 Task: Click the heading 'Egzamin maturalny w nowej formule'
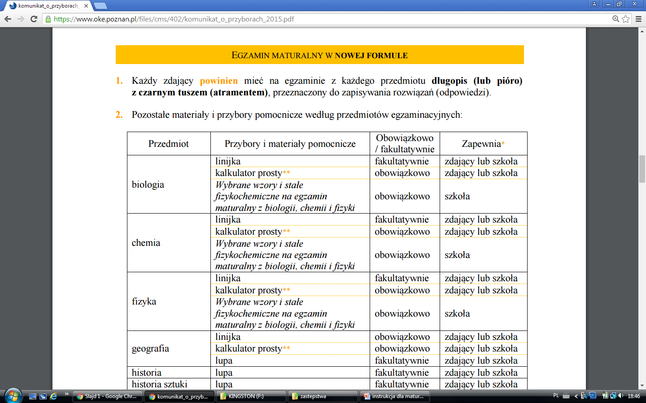point(319,55)
